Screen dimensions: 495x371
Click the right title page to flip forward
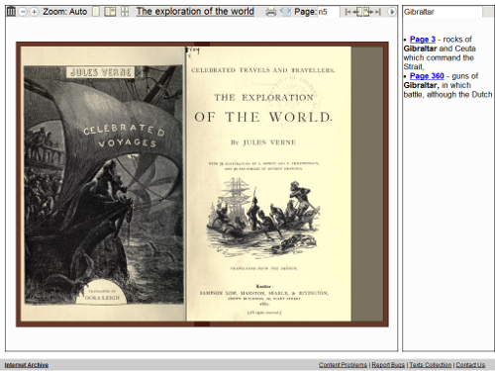268,184
